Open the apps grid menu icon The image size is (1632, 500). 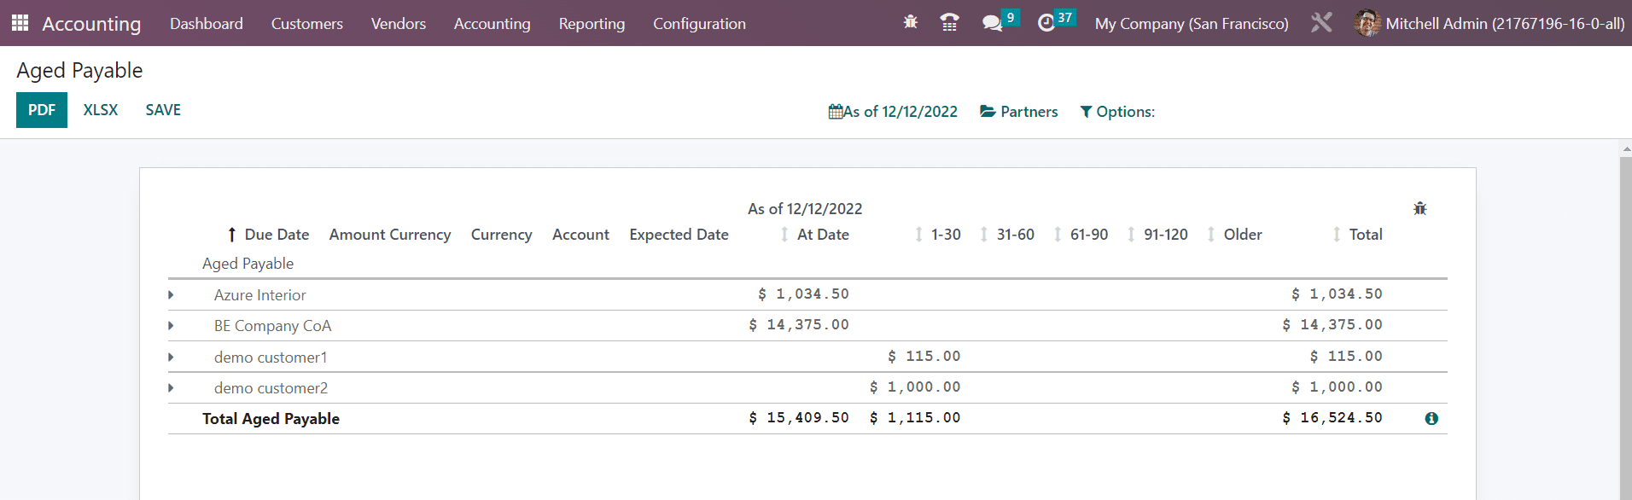[20, 23]
